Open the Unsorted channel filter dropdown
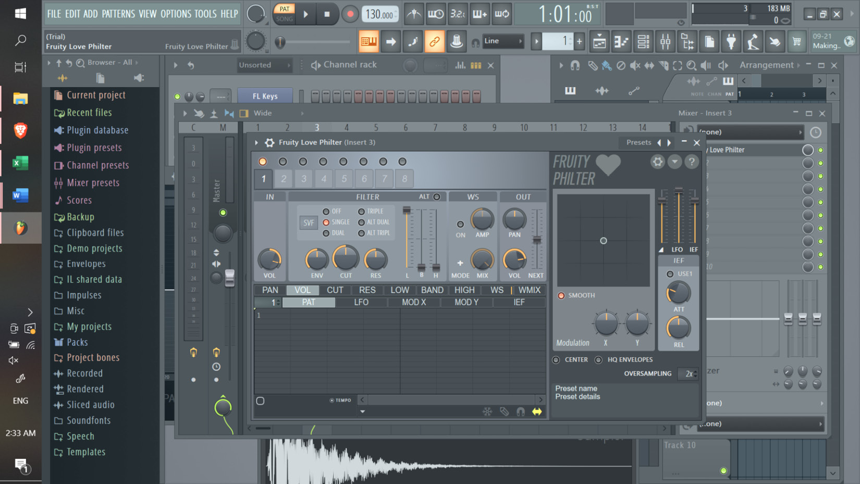Image resolution: width=860 pixels, height=484 pixels. 264,65
